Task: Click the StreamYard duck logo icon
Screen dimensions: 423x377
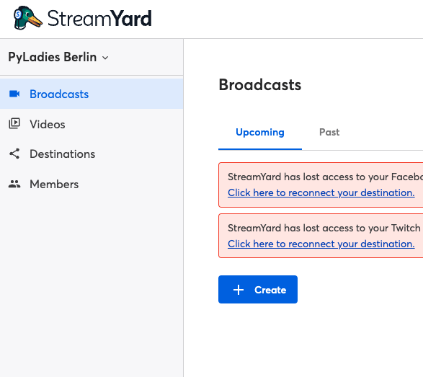Action: (28, 18)
